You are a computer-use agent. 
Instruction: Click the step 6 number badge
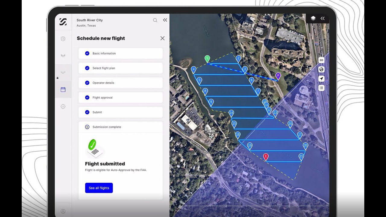coord(87,127)
